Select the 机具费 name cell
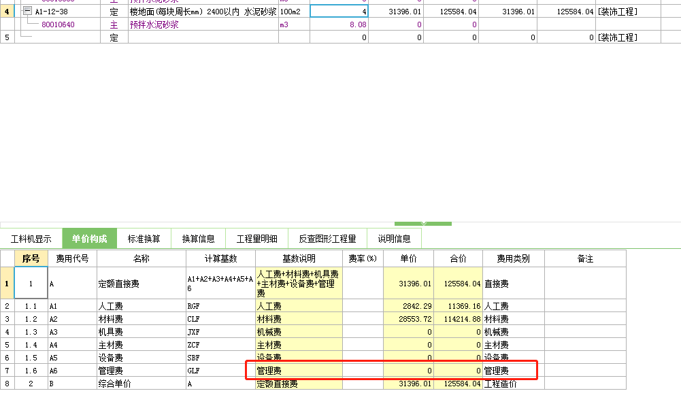This screenshot has width=681, height=406. pos(141,332)
